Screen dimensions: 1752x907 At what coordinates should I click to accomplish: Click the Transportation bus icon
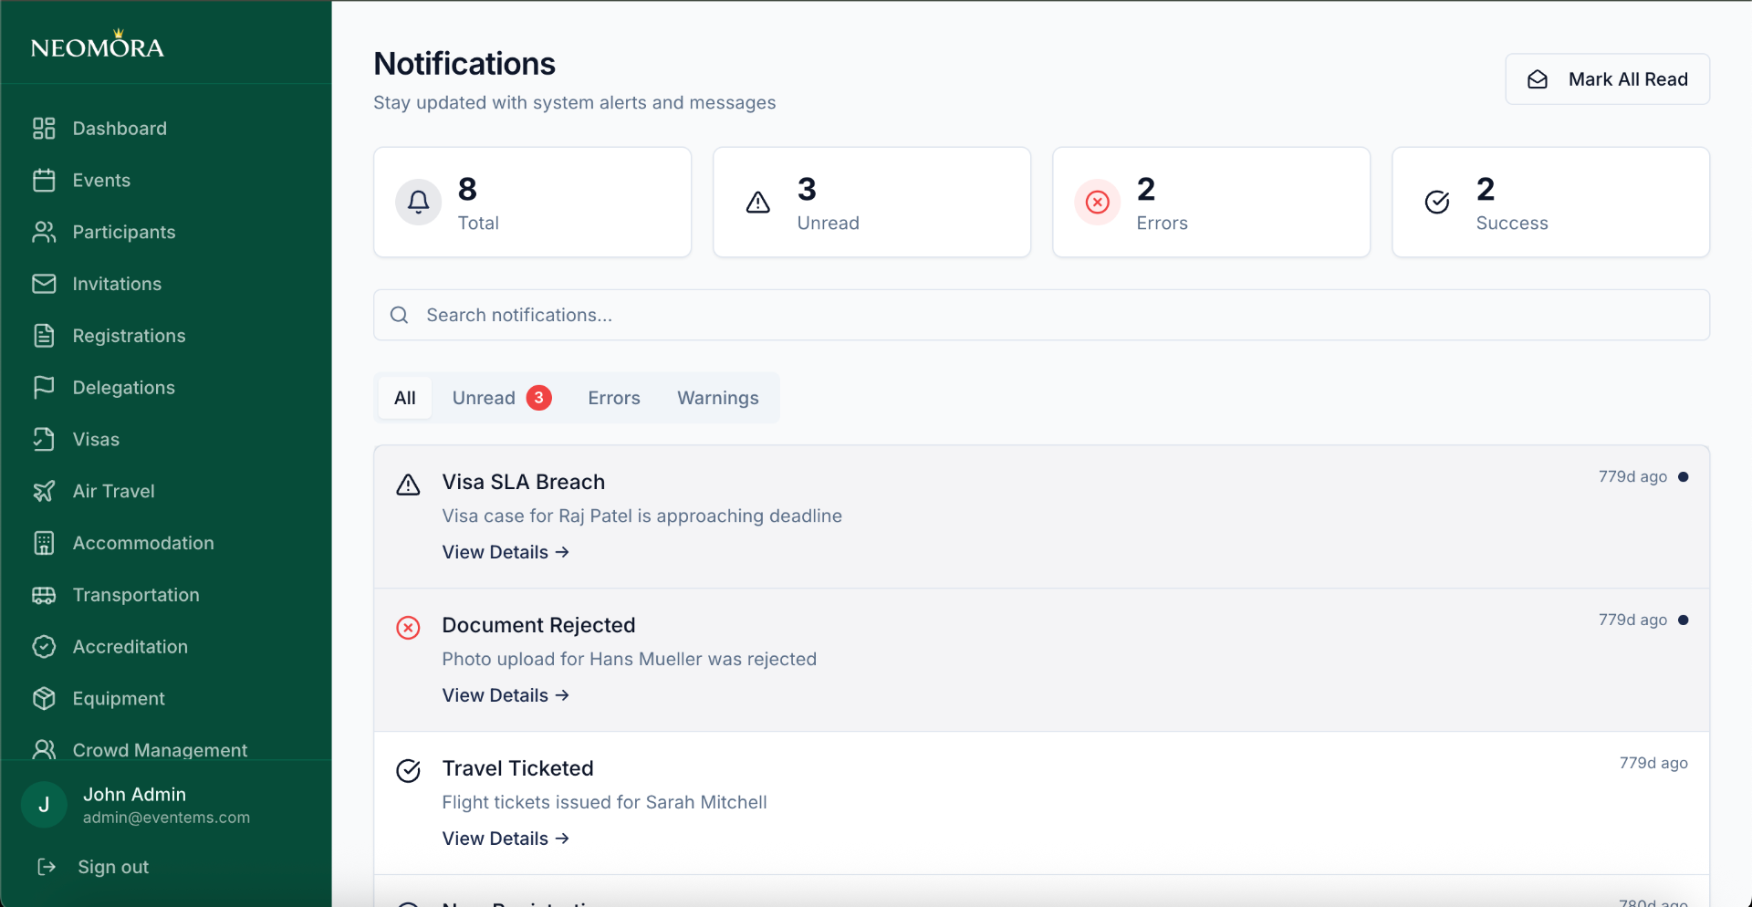(x=44, y=595)
